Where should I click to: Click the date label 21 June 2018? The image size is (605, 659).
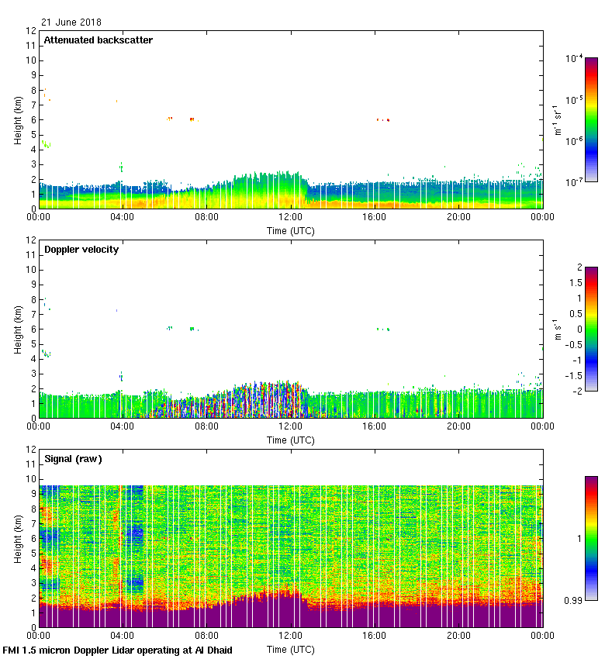[x=71, y=22]
